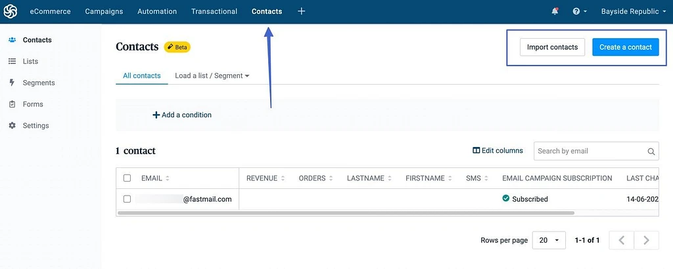Sort by REVENUE column arrows

(x=283, y=178)
